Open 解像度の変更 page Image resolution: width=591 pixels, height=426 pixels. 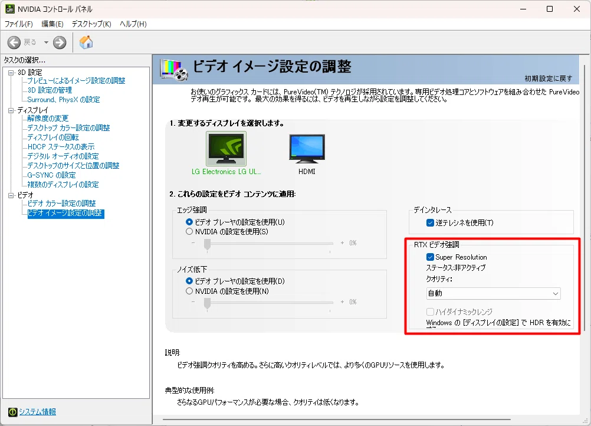48,119
